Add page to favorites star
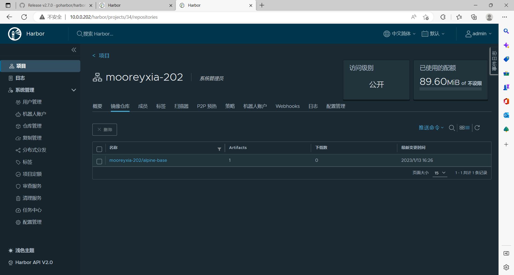The height and width of the screenshot is (275, 514). (426, 17)
